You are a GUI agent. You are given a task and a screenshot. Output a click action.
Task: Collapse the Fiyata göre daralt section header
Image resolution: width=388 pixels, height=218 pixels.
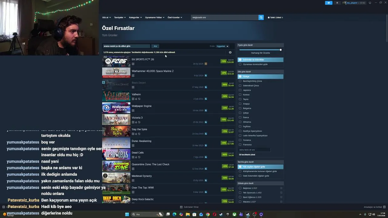[260, 45]
